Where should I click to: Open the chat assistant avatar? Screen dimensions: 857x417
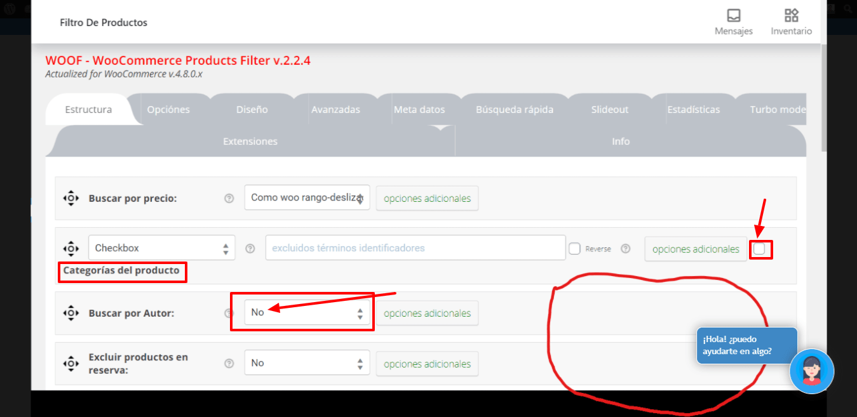pos(811,371)
